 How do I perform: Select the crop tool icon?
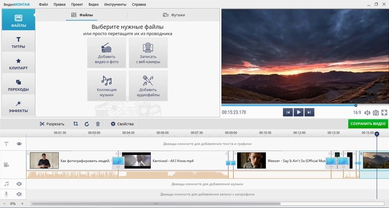[x=76, y=124]
